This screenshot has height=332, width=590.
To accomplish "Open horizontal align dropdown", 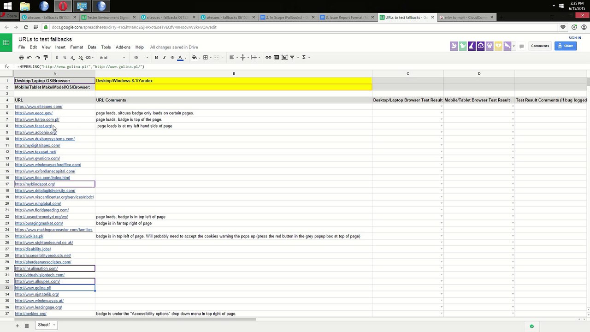I will (233, 58).
